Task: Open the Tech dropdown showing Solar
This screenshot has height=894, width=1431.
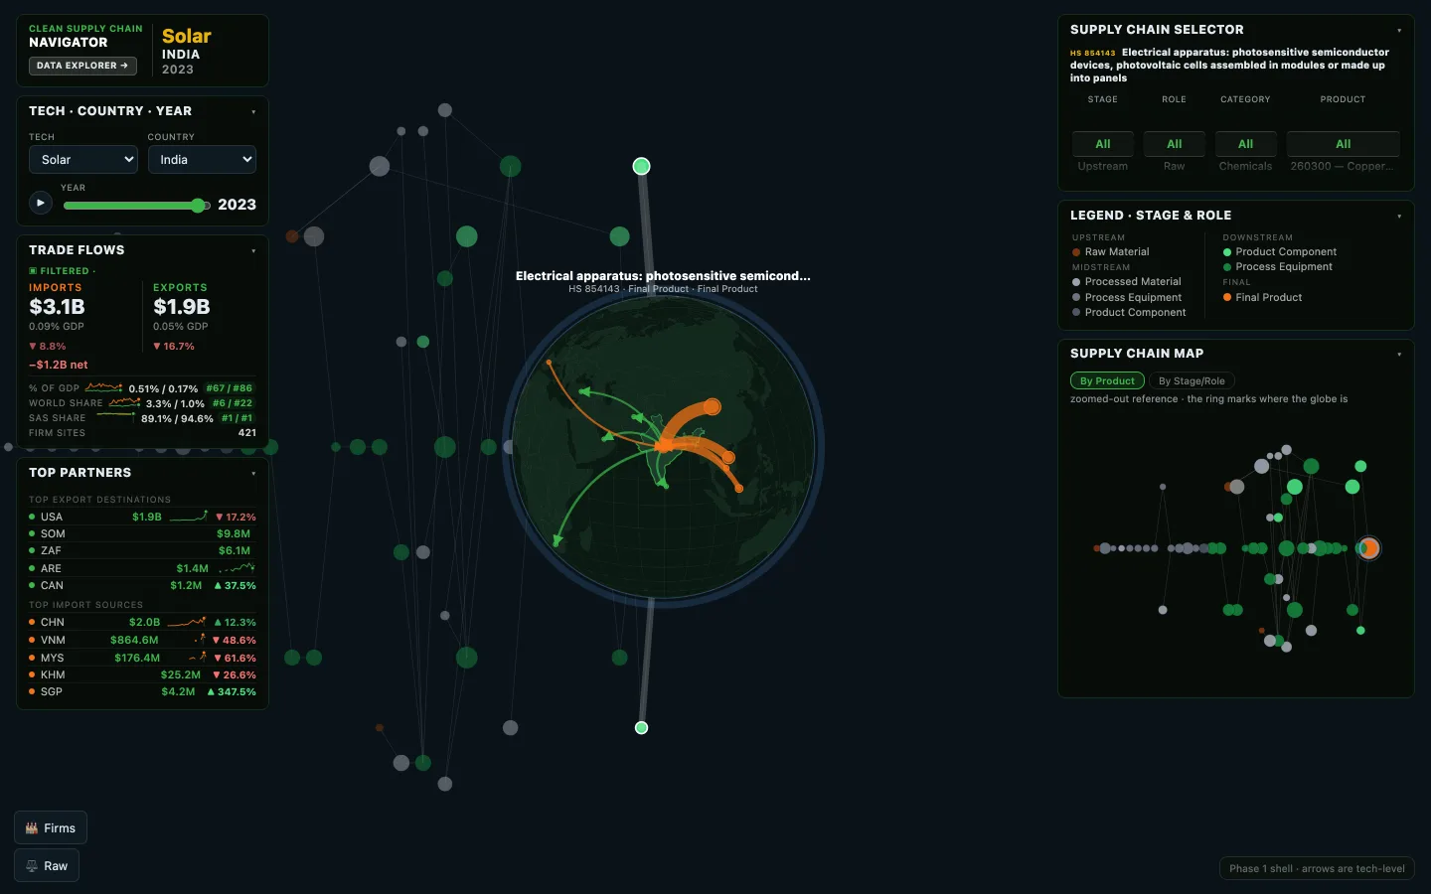Action: click(82, 160)
